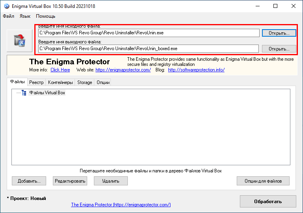The height and width of the screenshot is (213, 303).
Task: Click The Enigma Protector banner heading
Action: [x=69, y=62]
